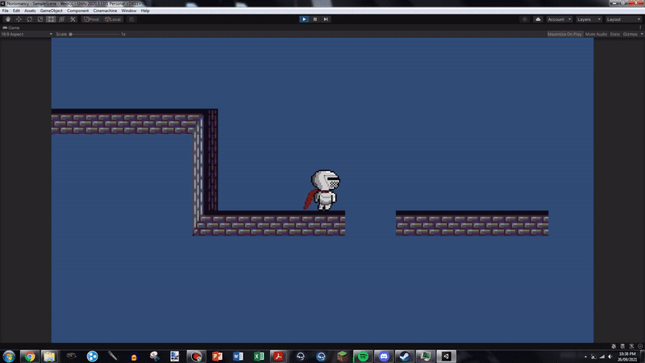Open the custom editor tools icon
Viewport: 645px width, 363px height.
[x=73, y=19]
